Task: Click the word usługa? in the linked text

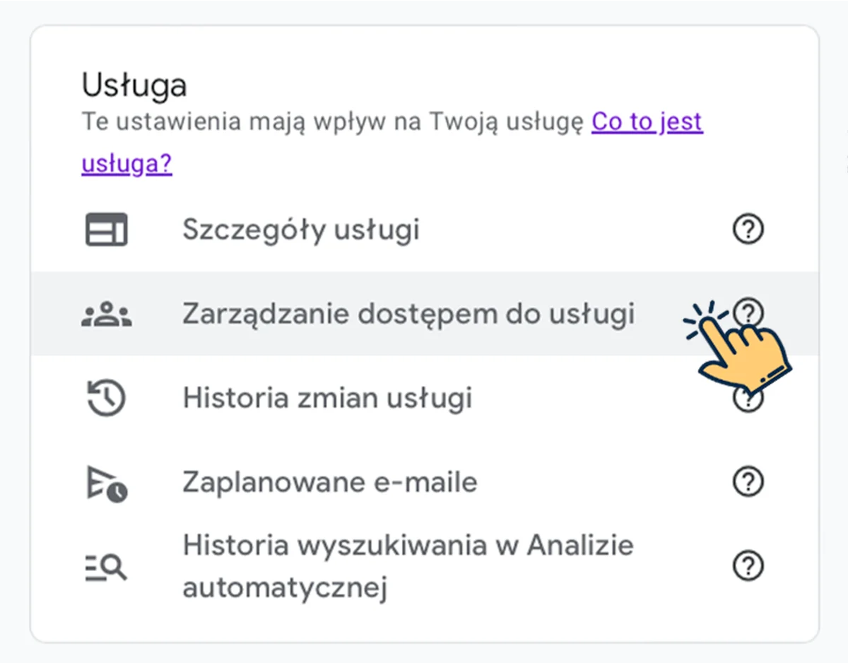Action: click(126, 163)
